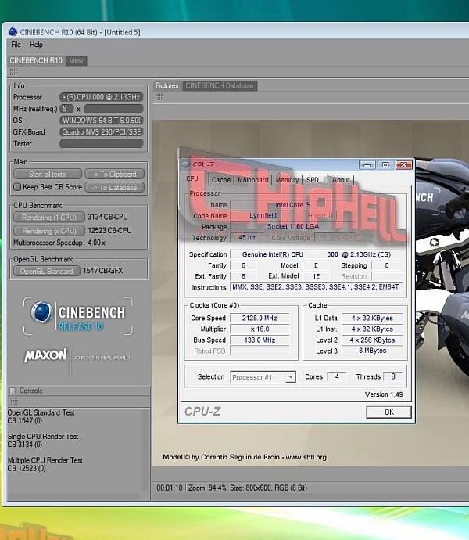Click the Package value Socket 1160 LGA
Screen dimensions: 469x540
point(293,226)
